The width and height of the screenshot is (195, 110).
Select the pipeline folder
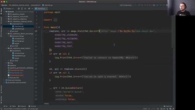click(x=13, y=65)
